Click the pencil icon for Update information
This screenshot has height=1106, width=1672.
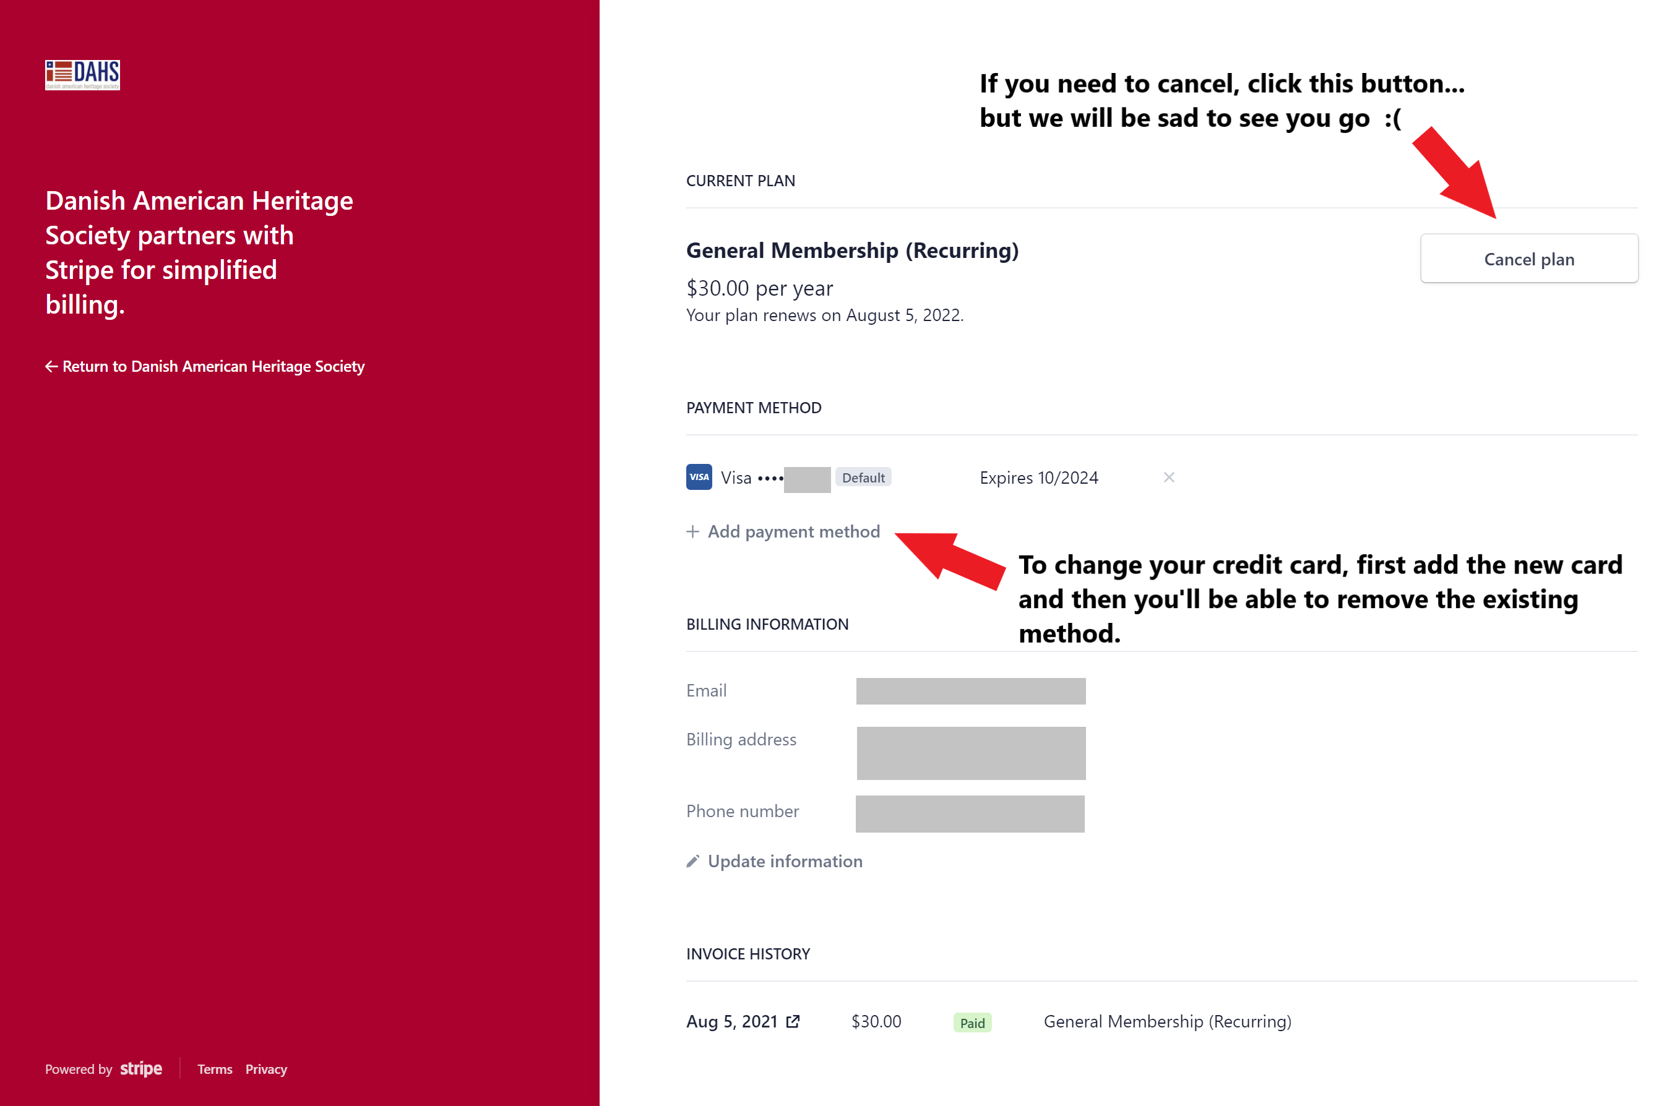(693, 861)
